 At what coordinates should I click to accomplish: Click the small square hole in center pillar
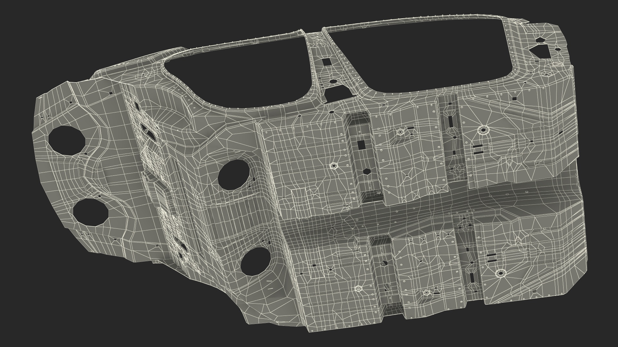(x=327, y=62)
